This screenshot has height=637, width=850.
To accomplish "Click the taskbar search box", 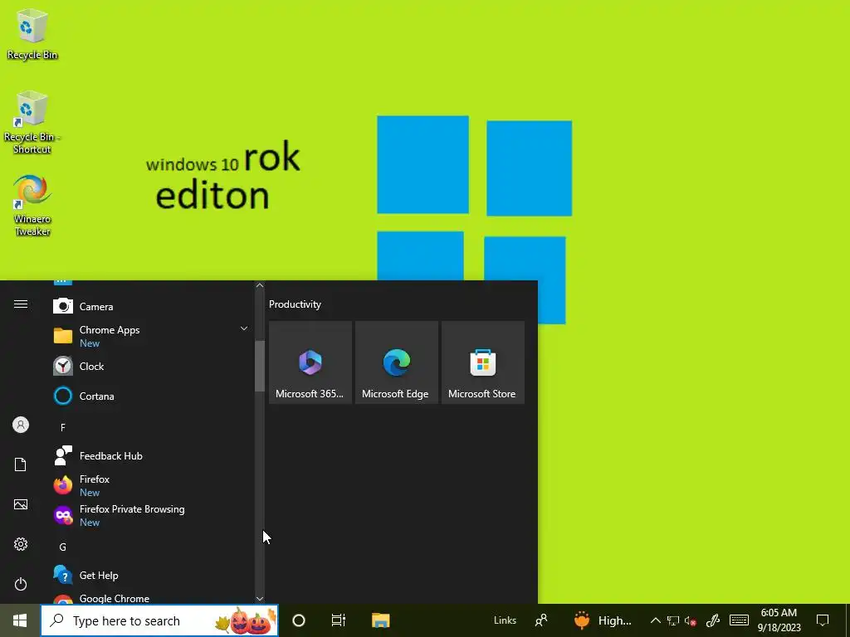I will [159, 620].
